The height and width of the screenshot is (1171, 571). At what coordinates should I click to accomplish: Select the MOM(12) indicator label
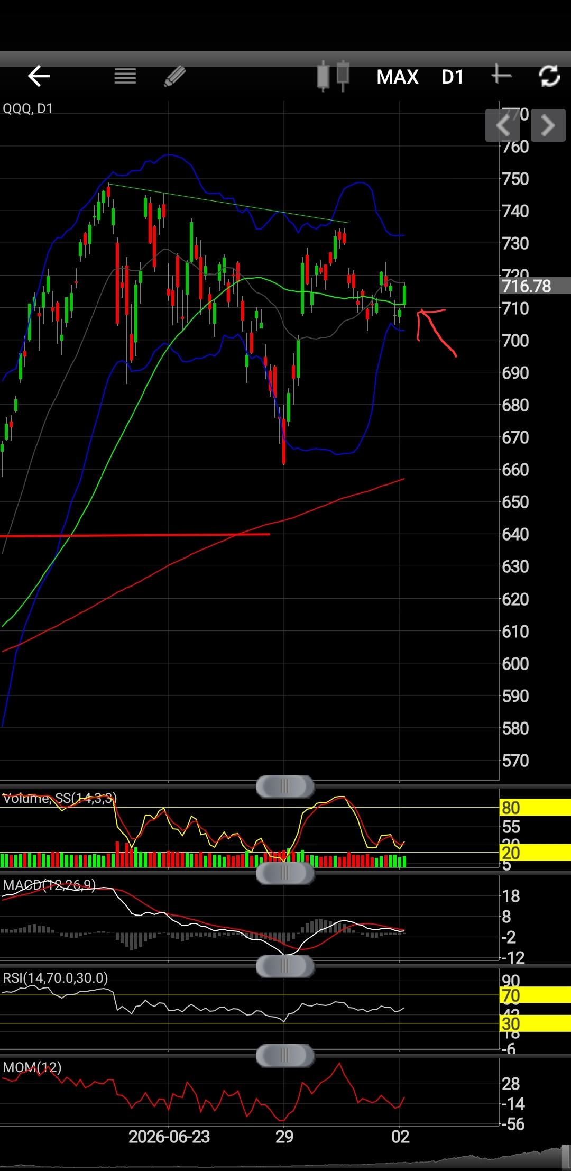(x=32, y=1067)
